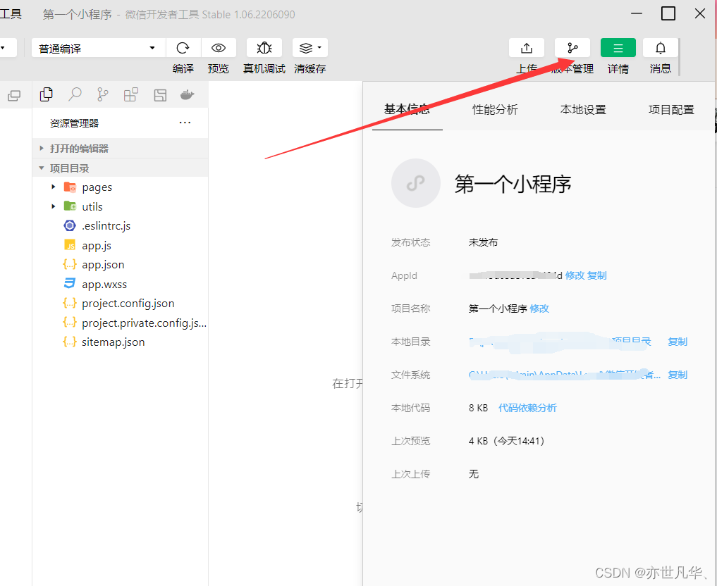The height and width of the screenshot is (586, 717).
Task: Click 复制 link for 本地目录
Action: (x=678, y=342)
